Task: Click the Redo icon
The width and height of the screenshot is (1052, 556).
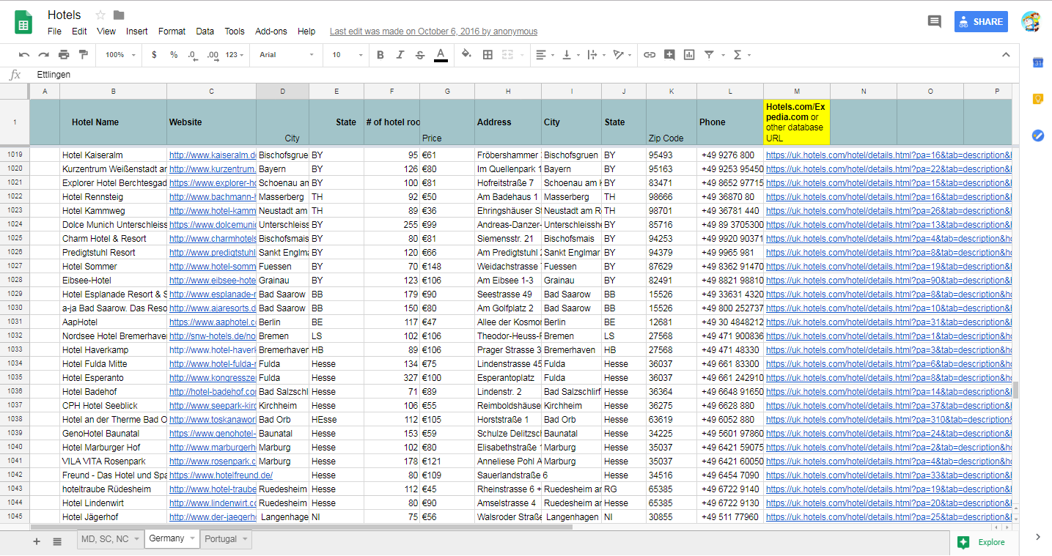Action: [x=44, y=55]
